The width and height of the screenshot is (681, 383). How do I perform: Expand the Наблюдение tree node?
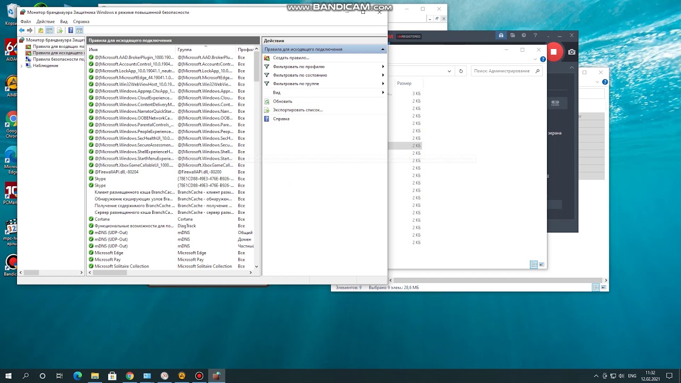(x=21, y=65)
